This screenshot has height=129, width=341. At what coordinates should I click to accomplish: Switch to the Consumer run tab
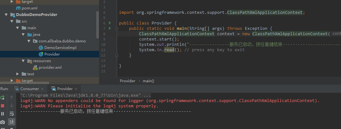pyautogui.click(x=30, y=89)
